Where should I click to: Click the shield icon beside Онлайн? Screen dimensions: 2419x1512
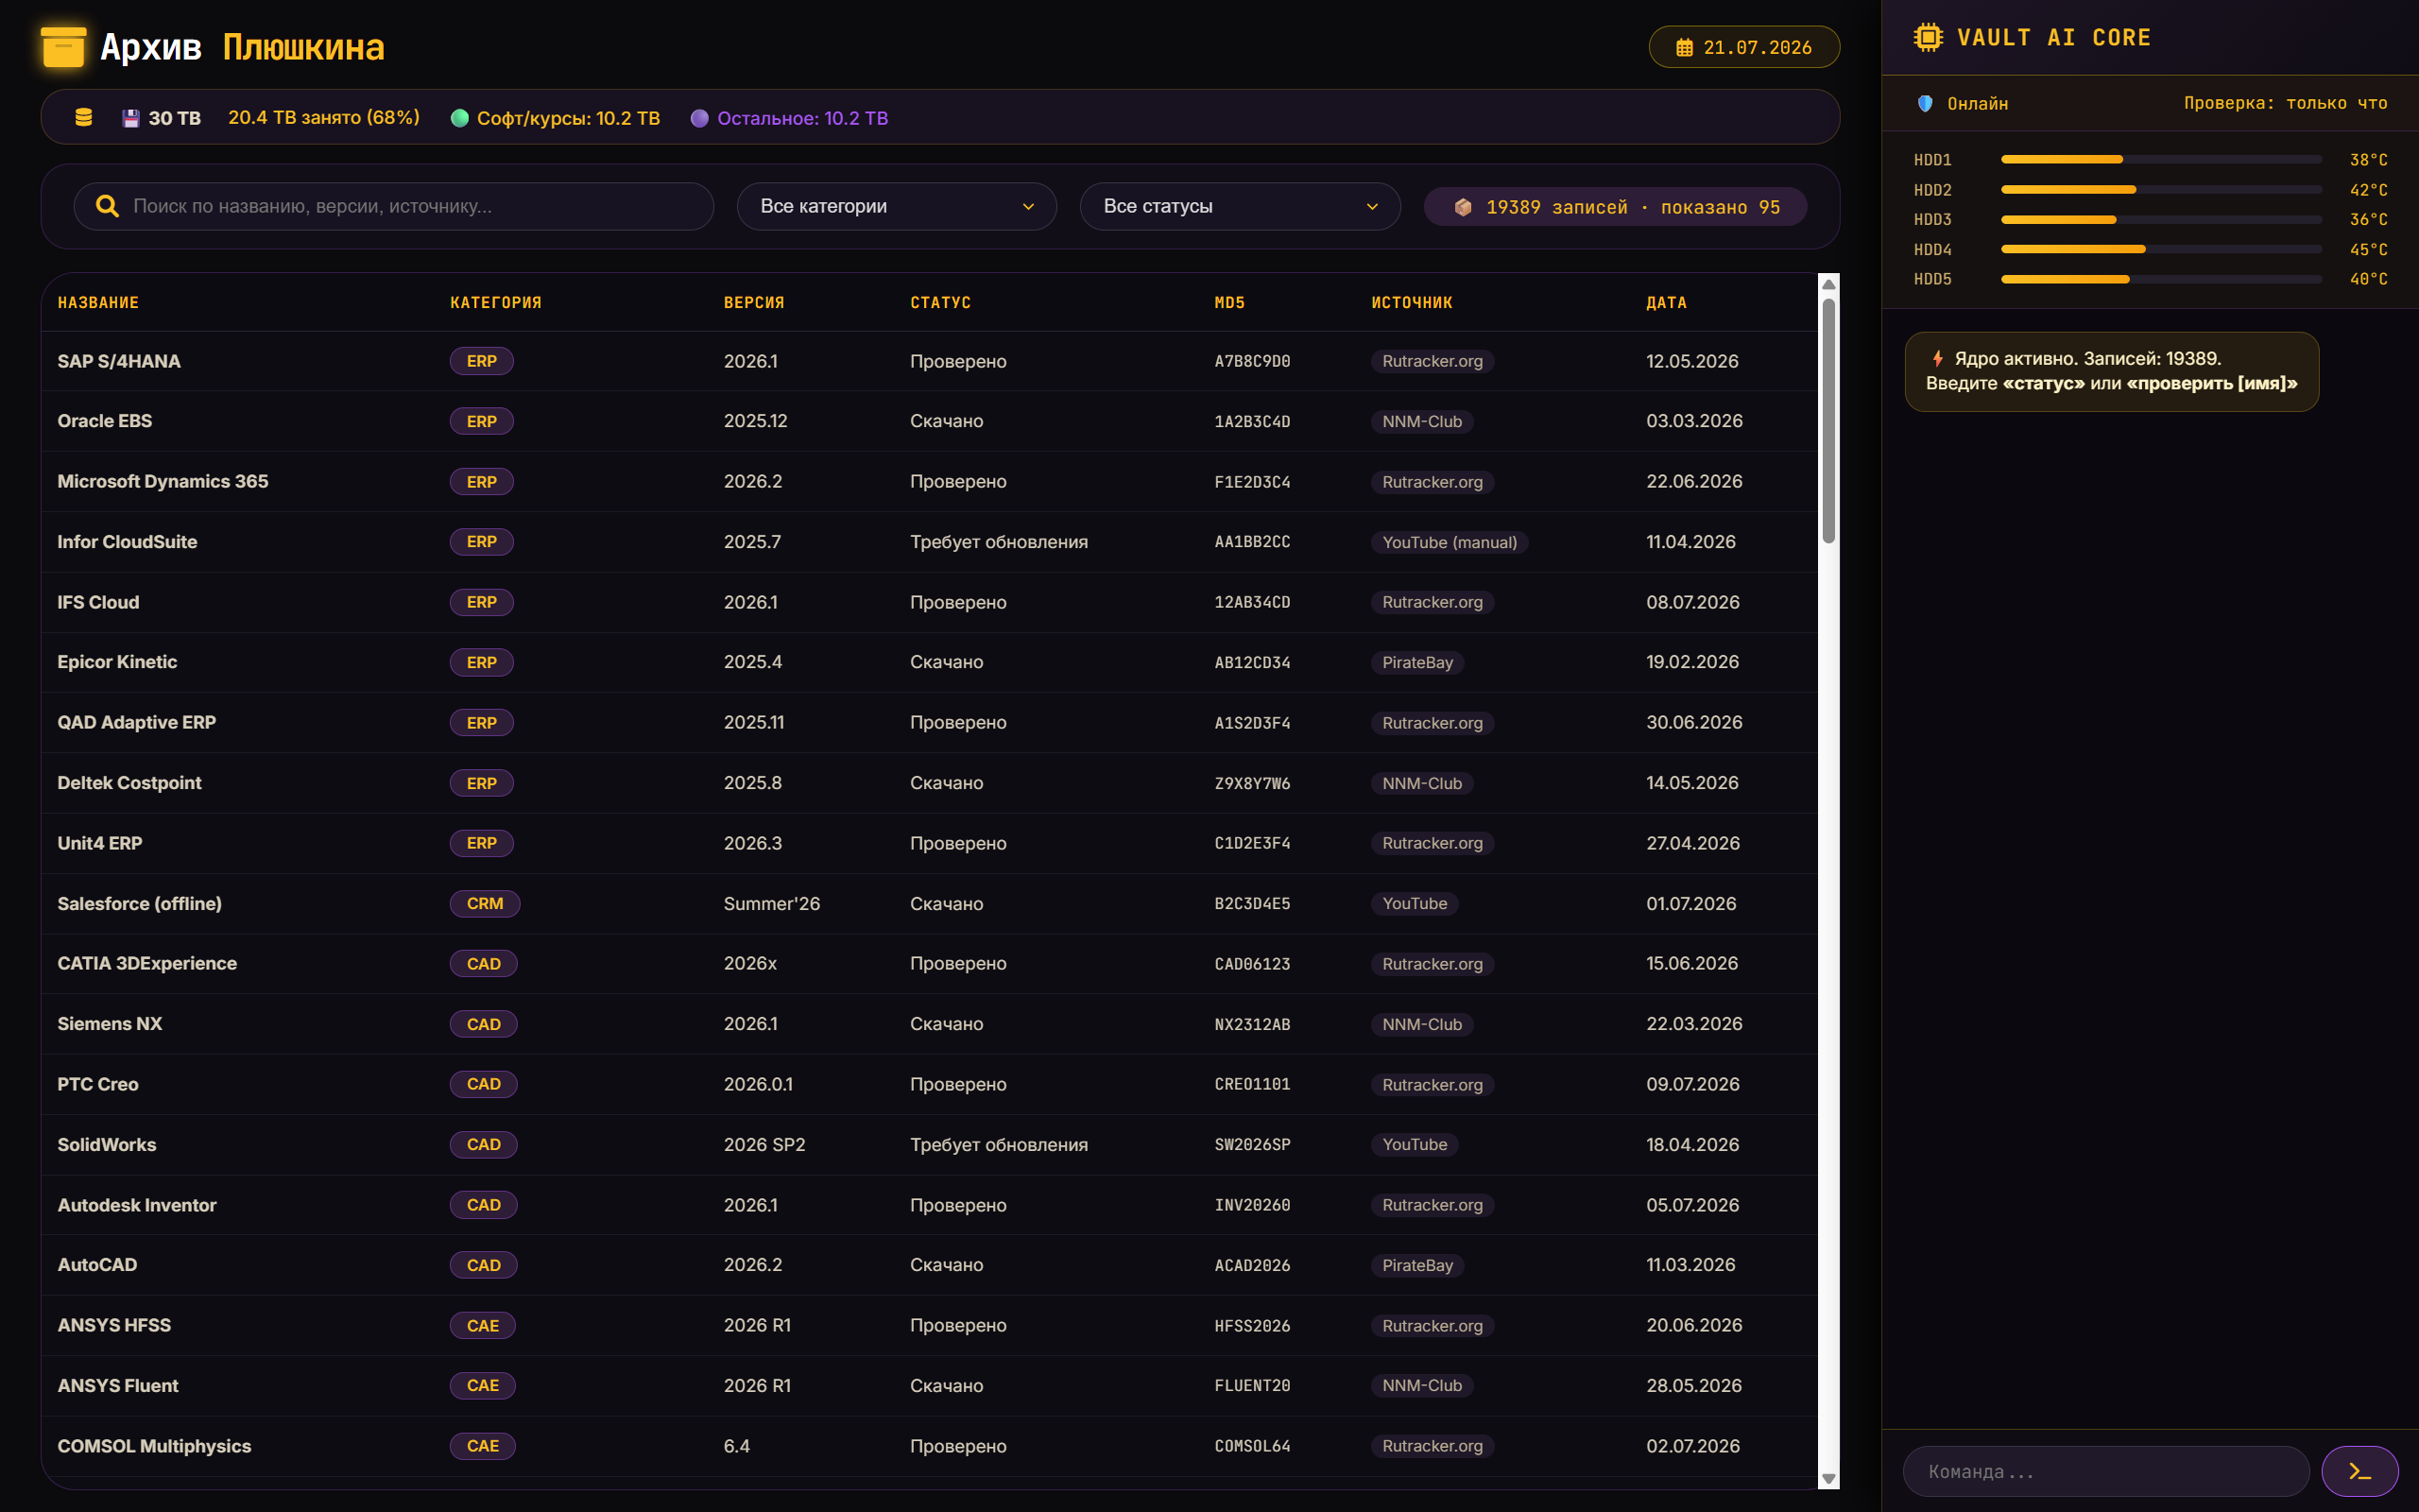(x=1925, y=103)
